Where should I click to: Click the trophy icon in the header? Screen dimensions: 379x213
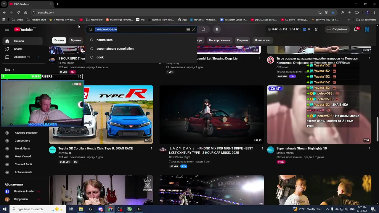pos(316,29)
